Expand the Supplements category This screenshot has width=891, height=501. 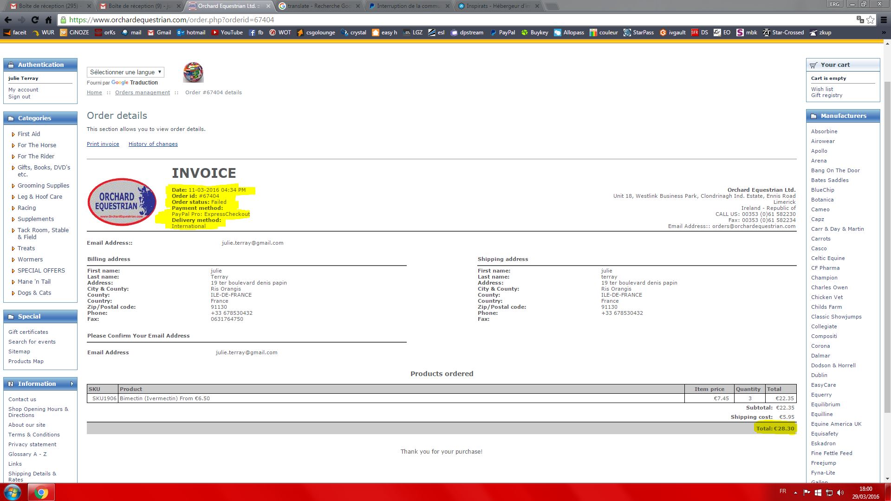point(13,219)
